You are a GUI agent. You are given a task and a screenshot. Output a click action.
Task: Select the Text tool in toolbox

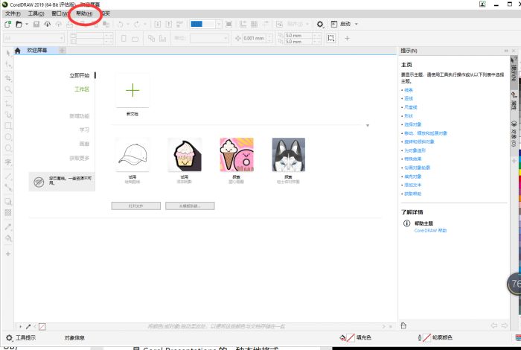tap(8, 162)
